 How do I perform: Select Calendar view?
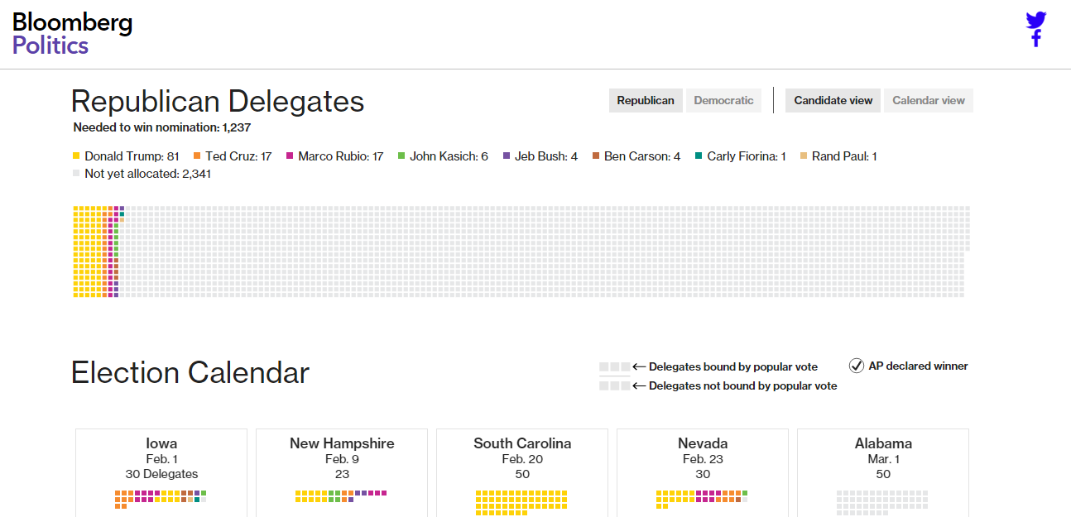click(x=929, y=100)
